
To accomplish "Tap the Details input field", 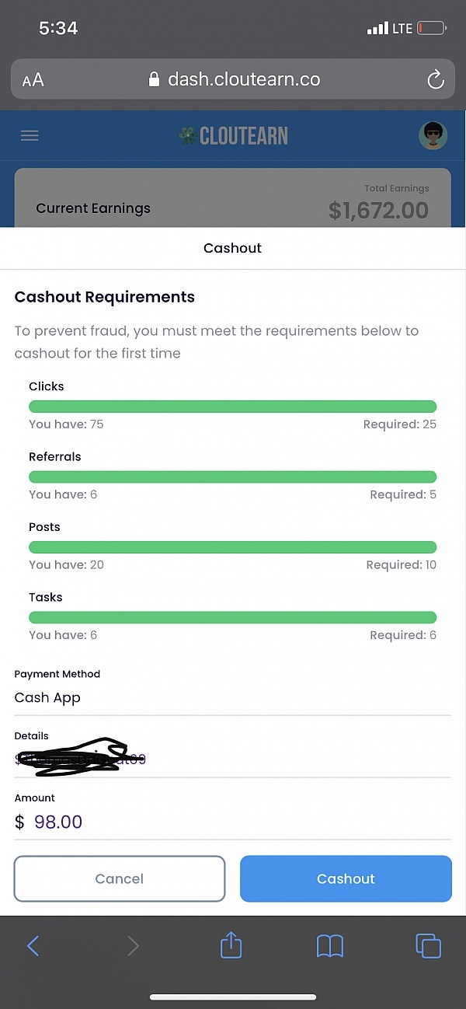I will click(x=233, y=759).
